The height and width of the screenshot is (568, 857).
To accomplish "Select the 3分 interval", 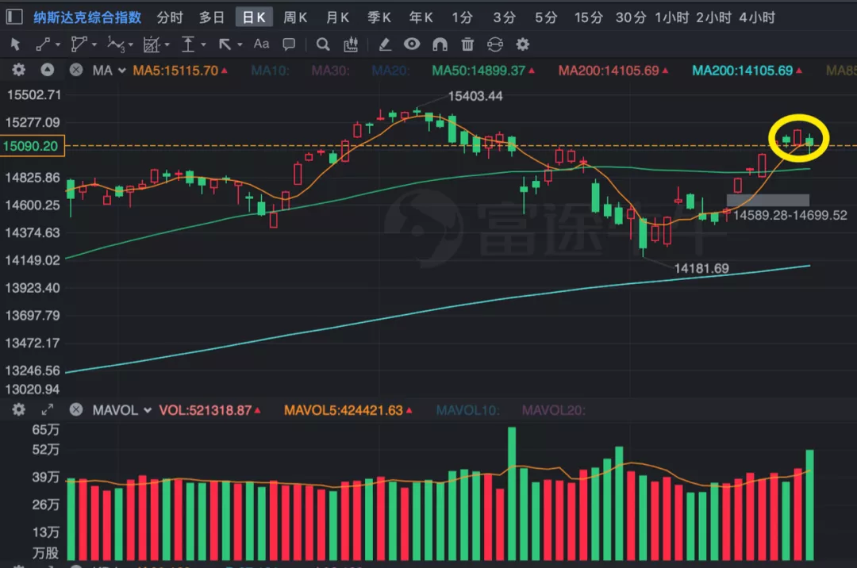I will coord(505,17).
